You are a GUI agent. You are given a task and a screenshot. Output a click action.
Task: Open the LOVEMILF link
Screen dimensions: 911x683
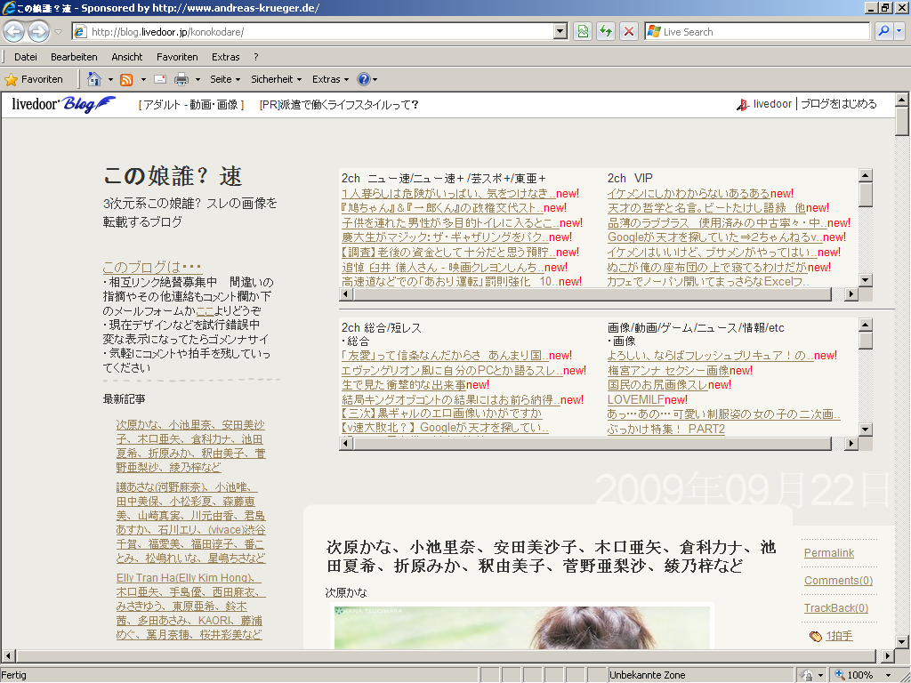[x=635, y=399]
